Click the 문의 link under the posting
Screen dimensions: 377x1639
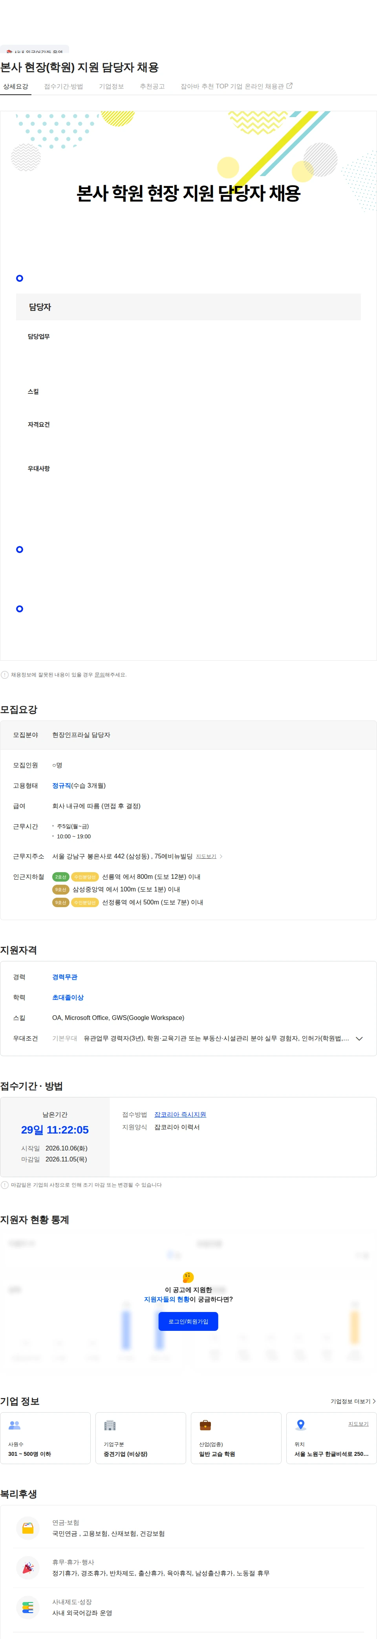(x=99, y=674)
